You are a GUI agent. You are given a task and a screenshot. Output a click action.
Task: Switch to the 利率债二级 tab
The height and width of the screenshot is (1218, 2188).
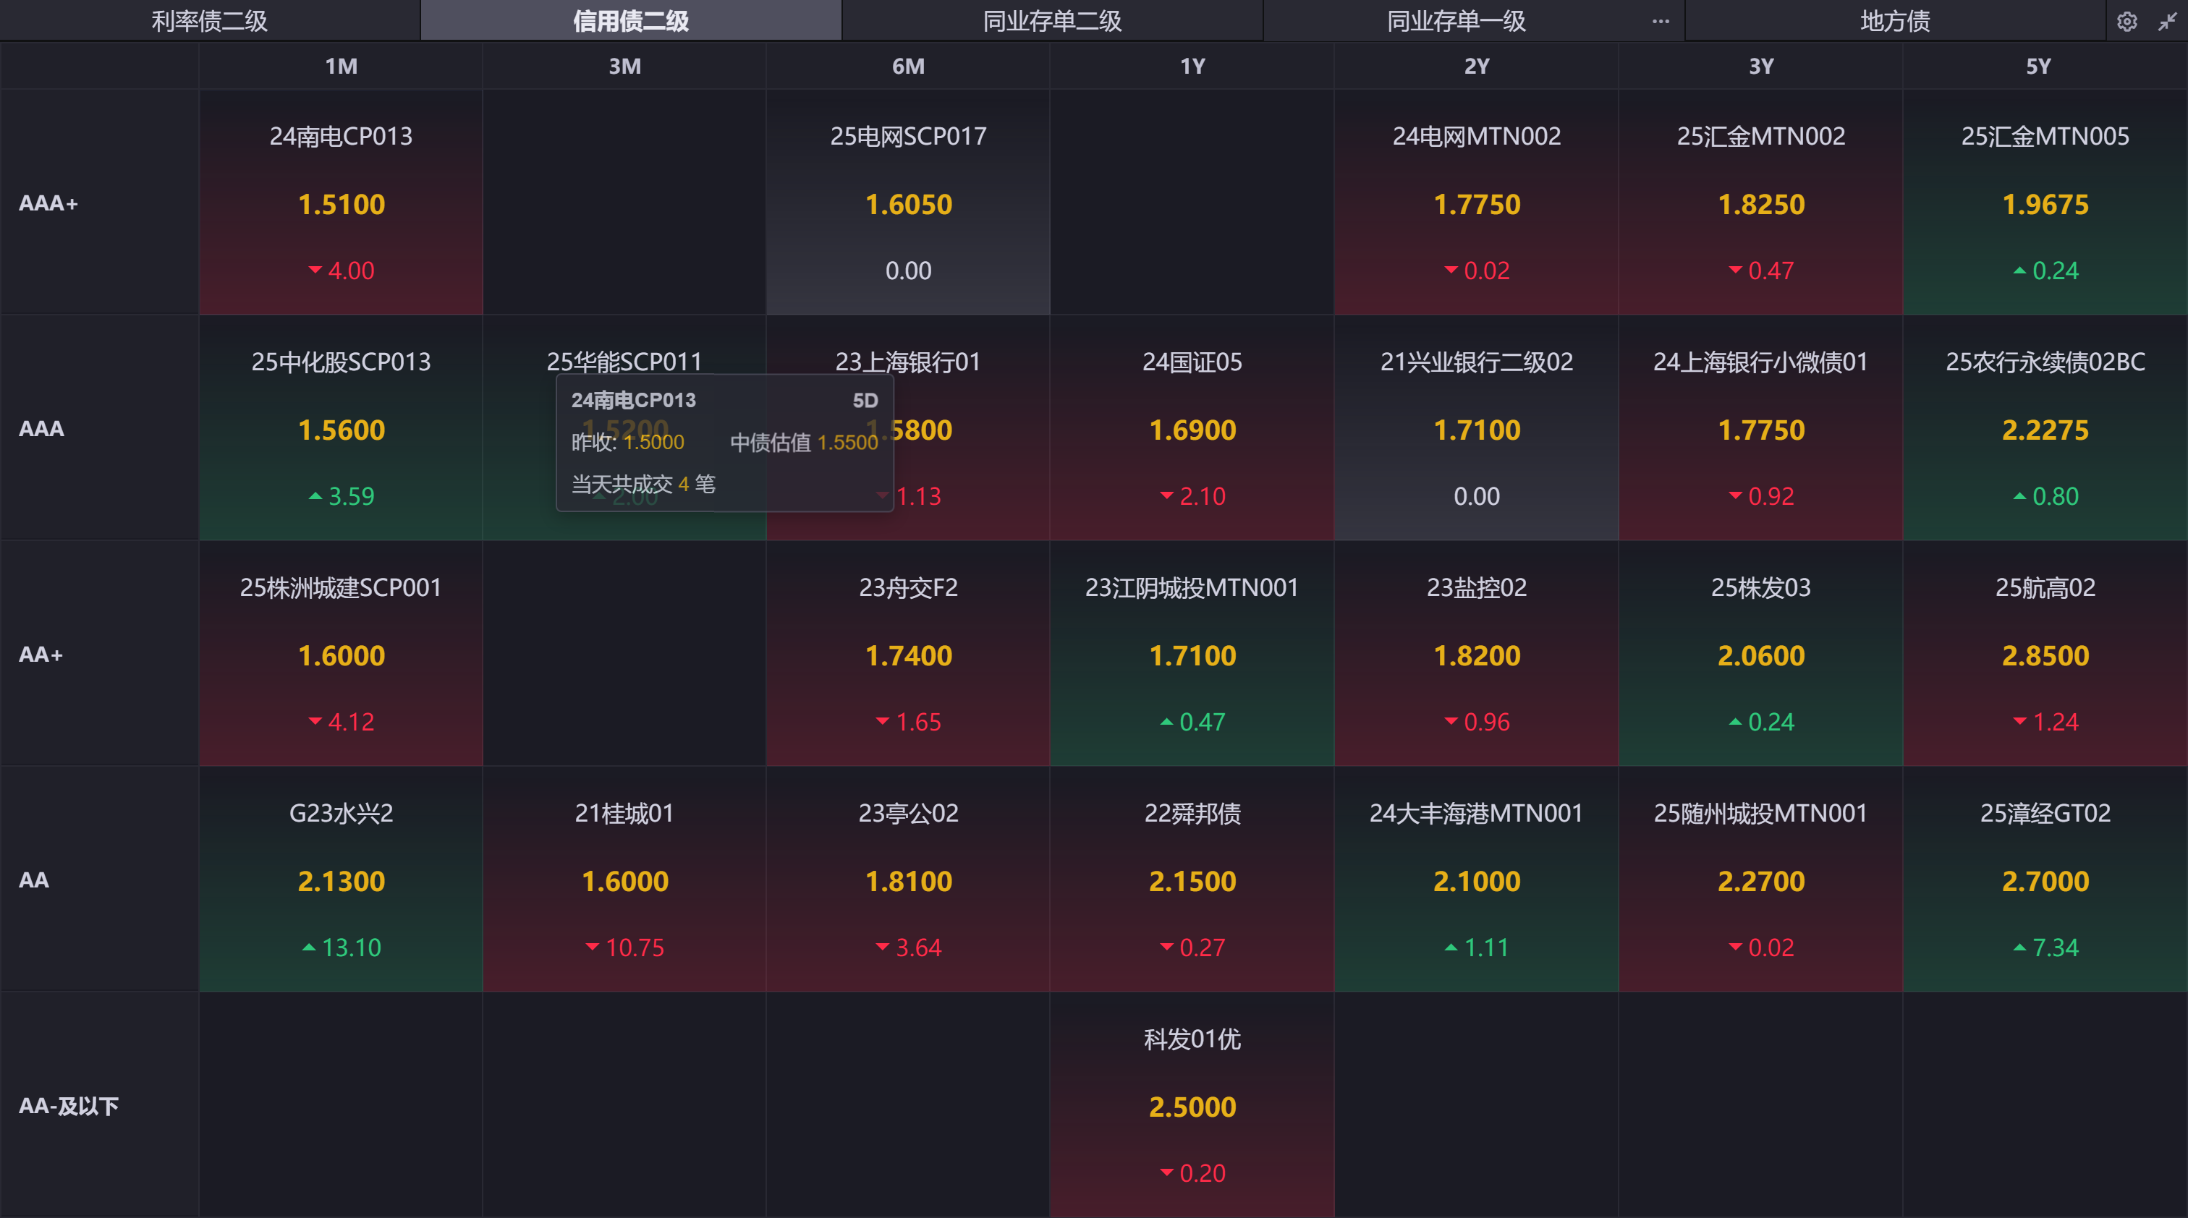[209, 21]
